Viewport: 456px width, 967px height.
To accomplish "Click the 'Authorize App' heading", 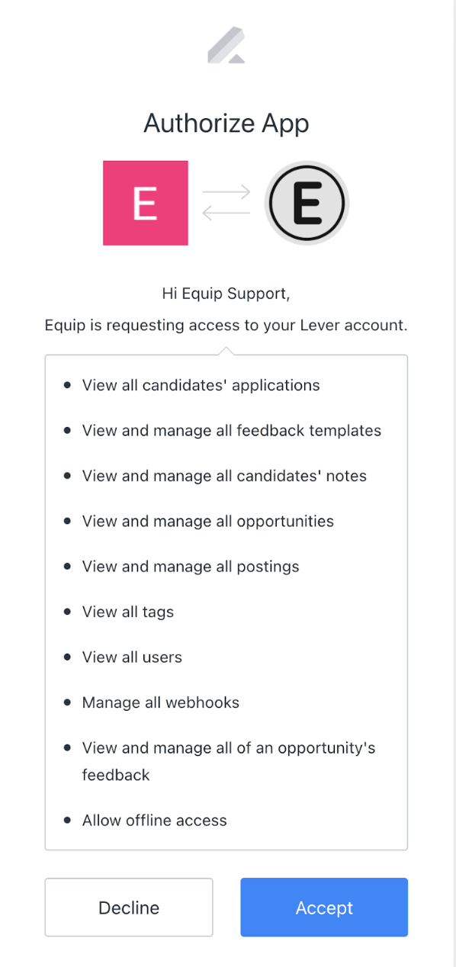I will pyautogui.click(x=226, y=123).
